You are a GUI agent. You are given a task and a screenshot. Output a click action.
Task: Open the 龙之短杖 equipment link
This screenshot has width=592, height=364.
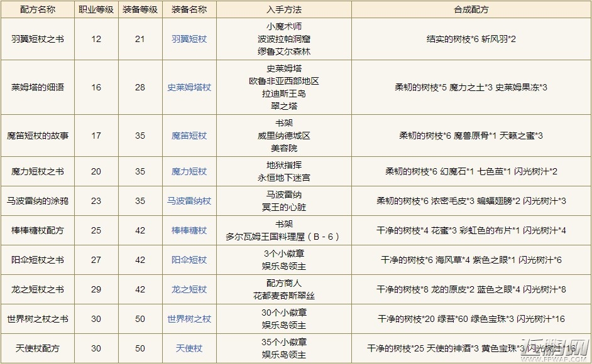tap(189, 289)
